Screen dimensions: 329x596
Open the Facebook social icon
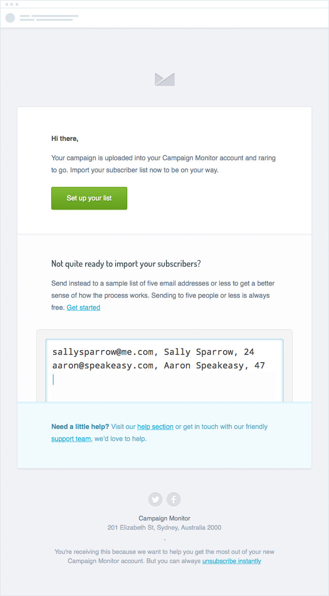[174, 500]
